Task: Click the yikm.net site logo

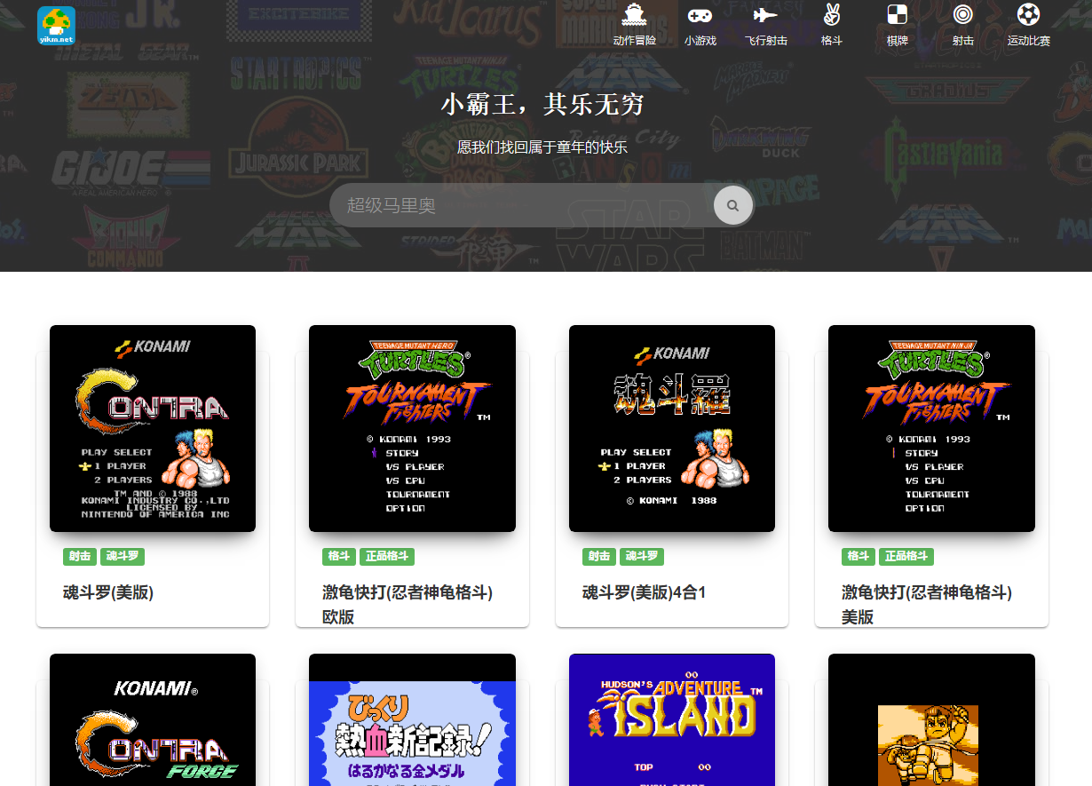Action: pyautogui.click(x=55, y=26)
